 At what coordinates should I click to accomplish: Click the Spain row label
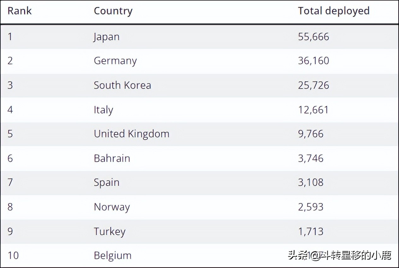106,183
